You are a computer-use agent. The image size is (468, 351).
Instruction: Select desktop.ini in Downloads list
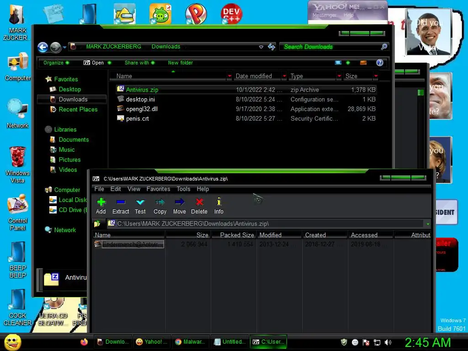point(246,99)
